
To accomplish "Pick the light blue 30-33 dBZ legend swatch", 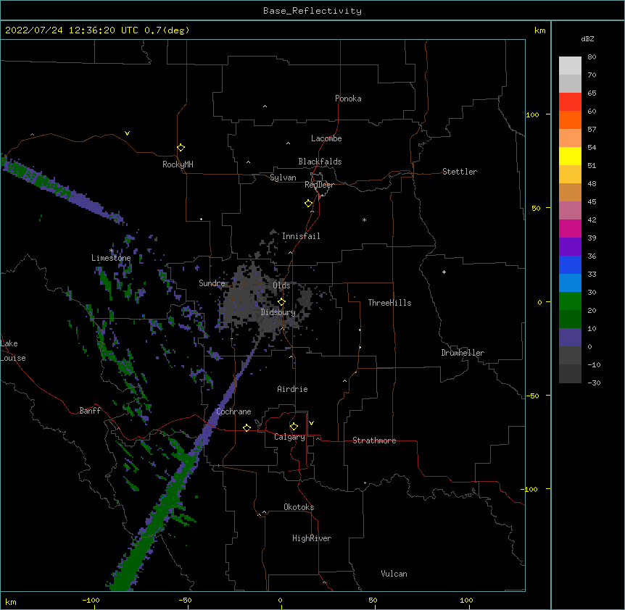I will pyautogui.click(x=570, y=283).
